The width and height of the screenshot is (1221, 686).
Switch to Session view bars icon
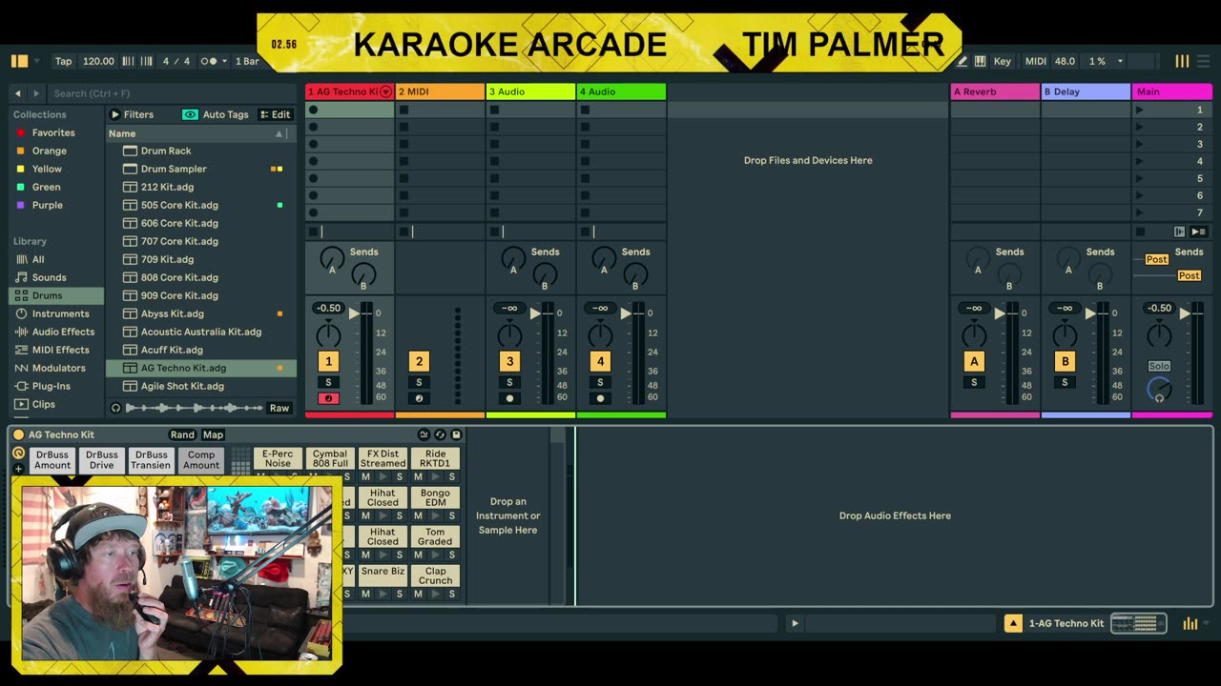tap(1182, 61)
